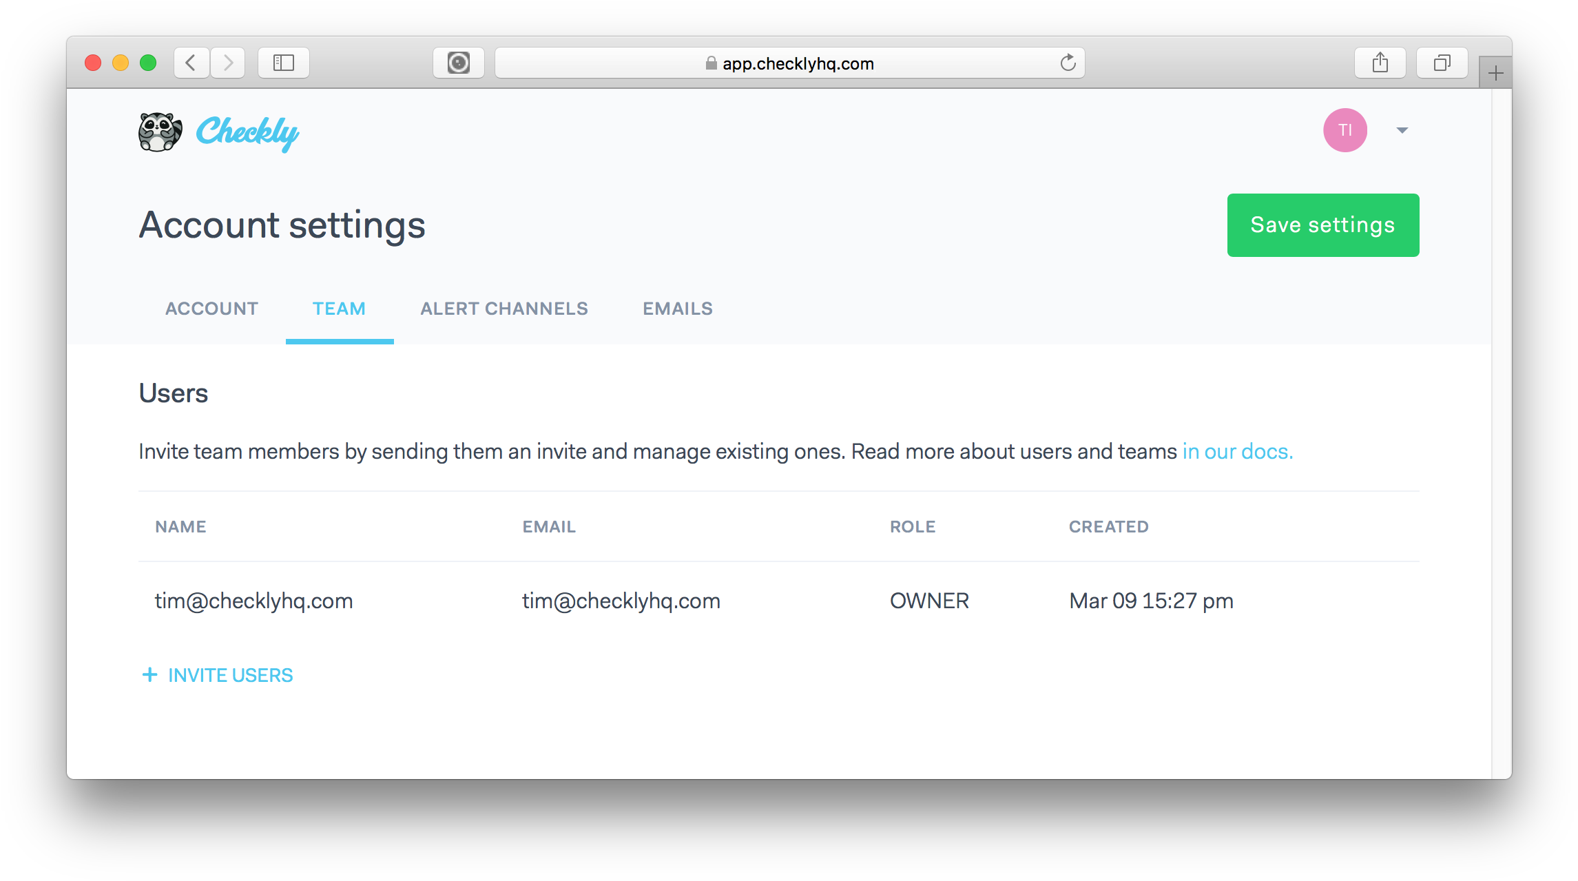
Task: Switch to the Account tab
Action: (211, 309)
